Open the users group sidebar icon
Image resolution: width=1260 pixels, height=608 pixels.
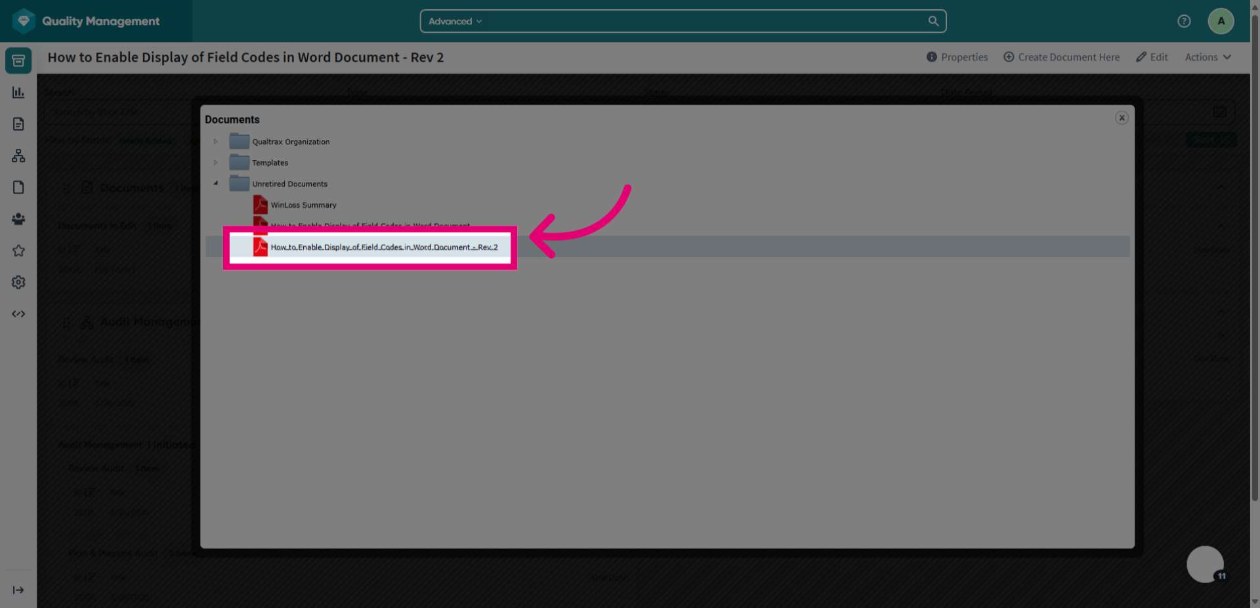pos(18,219)
